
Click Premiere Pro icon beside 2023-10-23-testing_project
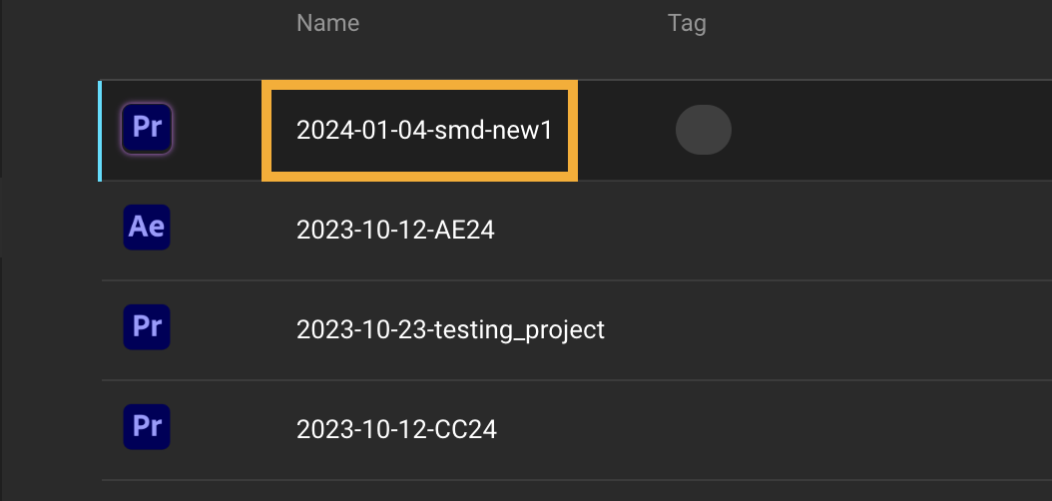[x=147, y=329]
